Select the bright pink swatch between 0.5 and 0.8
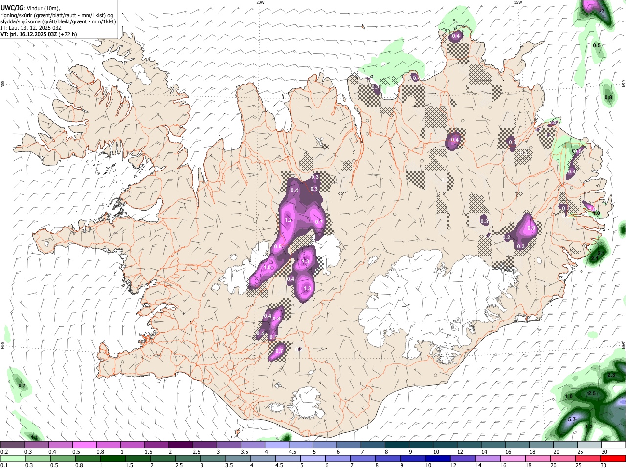The image size is (626, 469). coord(85,445)
